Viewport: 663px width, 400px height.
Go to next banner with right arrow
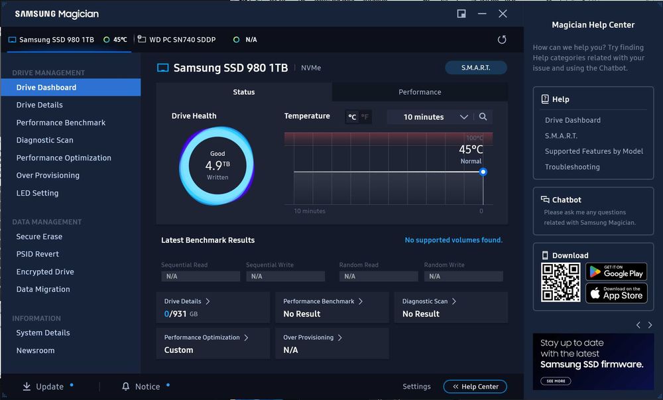(x=650, y=325)
